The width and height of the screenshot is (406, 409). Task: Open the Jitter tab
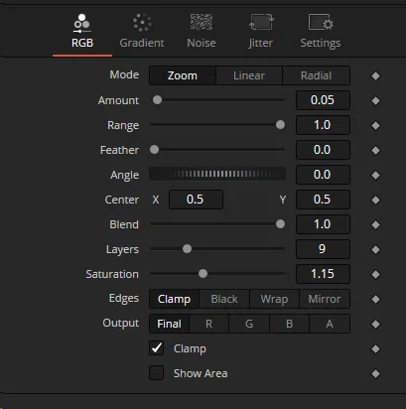pos(261,32)
